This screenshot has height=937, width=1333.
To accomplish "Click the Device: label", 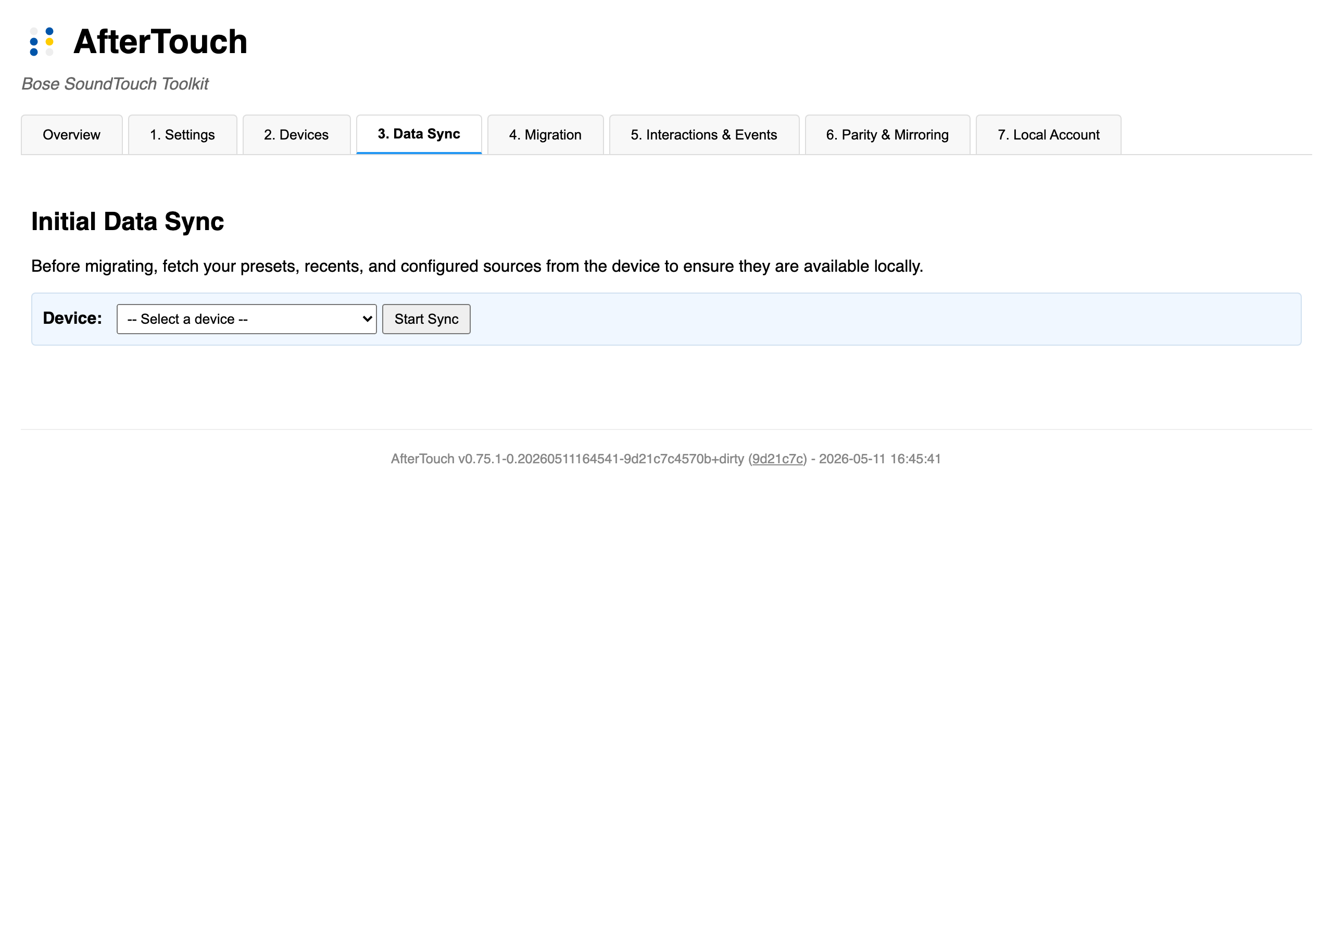I will pyautogui.click(x=72, y=318).
